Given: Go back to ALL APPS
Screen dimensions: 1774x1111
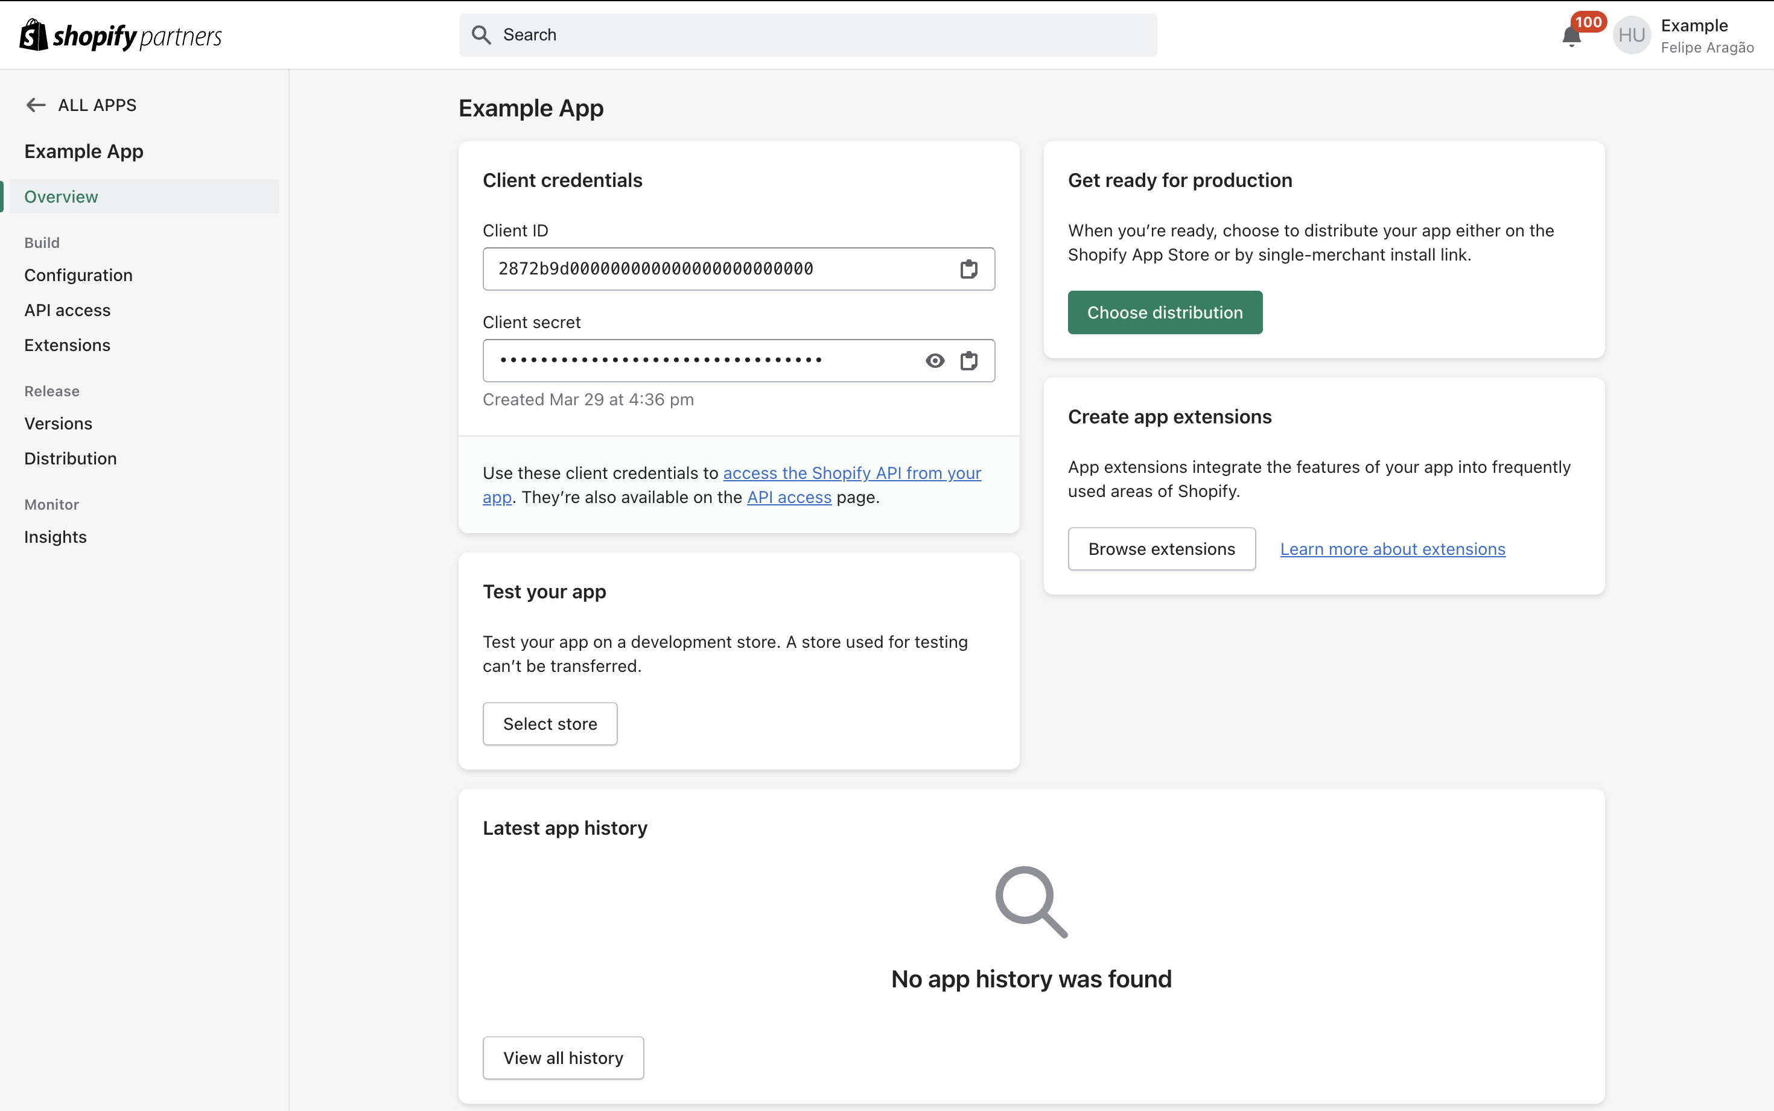Looking at the screenshot, I should [x=97, y=105].
